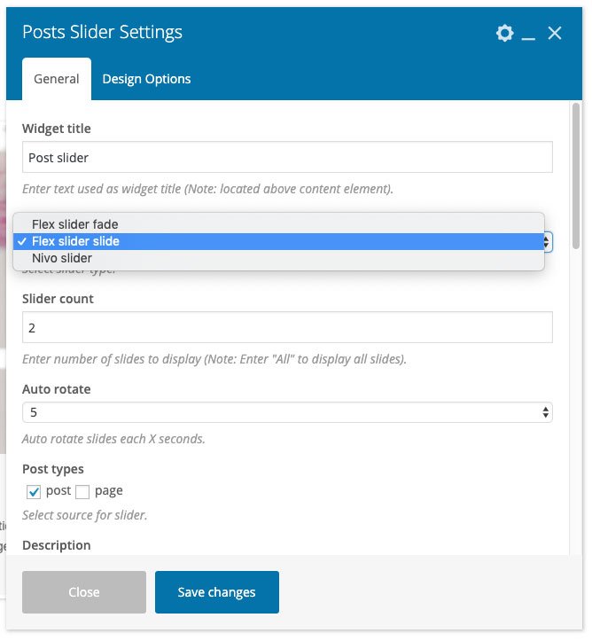Open the Auto rotate dropdown
Viewport: 592px width, 641px height.
(x=287, y=412)
